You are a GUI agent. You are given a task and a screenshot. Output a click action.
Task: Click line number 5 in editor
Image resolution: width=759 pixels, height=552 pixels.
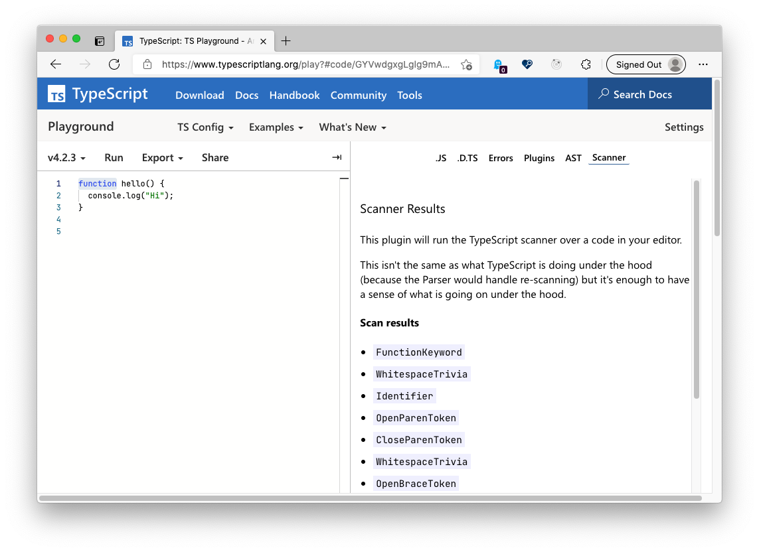pos(58,232)
